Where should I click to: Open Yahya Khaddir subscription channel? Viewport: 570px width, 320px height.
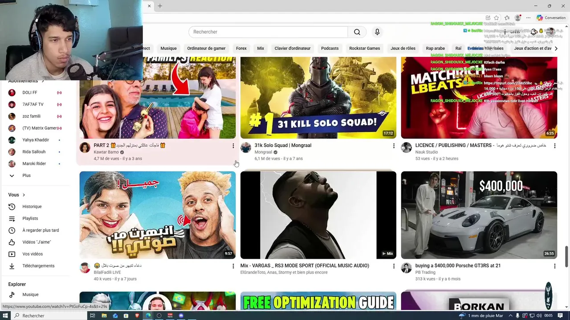click(37, 140)
